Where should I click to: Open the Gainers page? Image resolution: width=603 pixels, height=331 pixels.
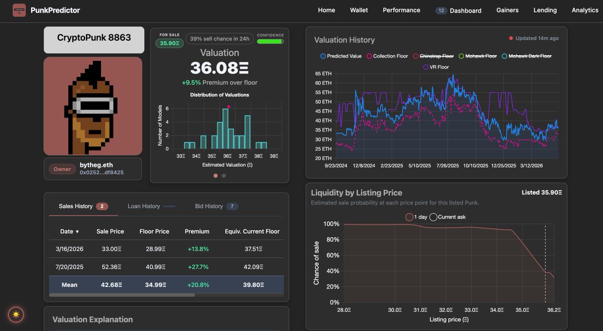[x=508, y=10]
